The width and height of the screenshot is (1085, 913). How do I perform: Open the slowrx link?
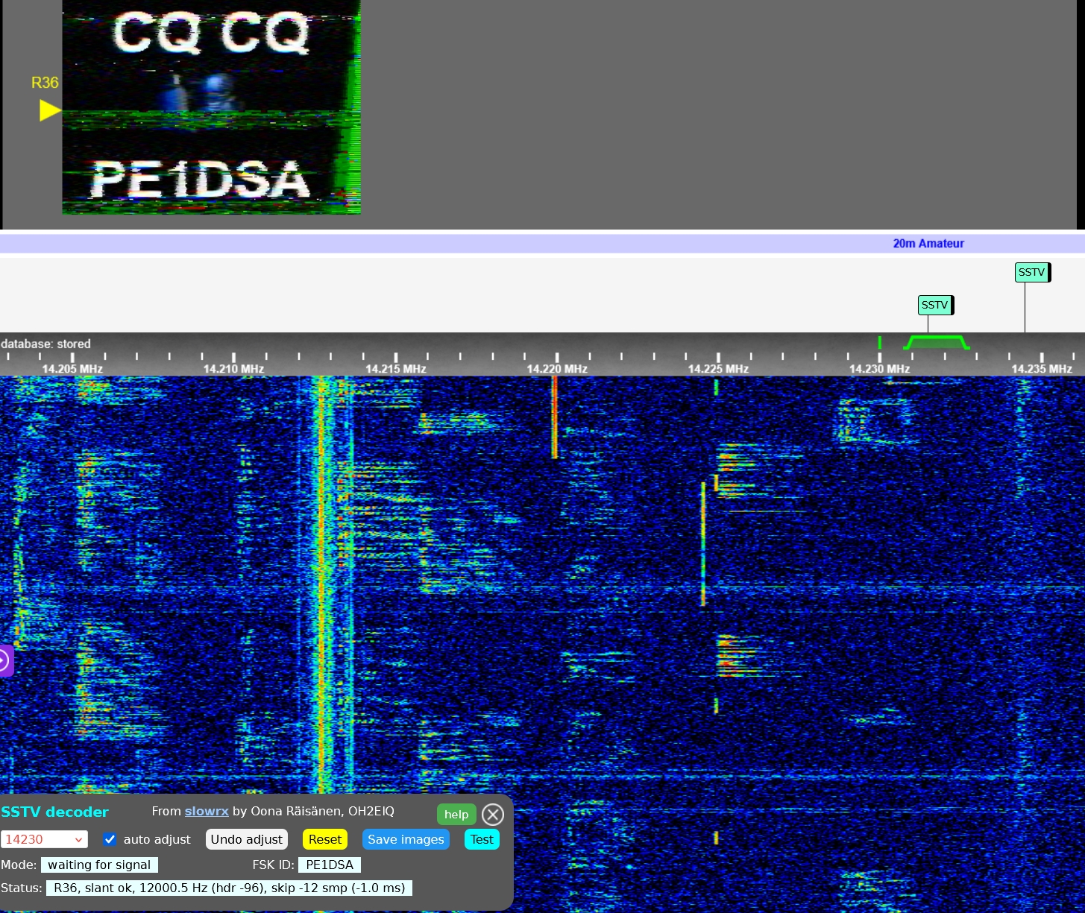coord(207,812)
